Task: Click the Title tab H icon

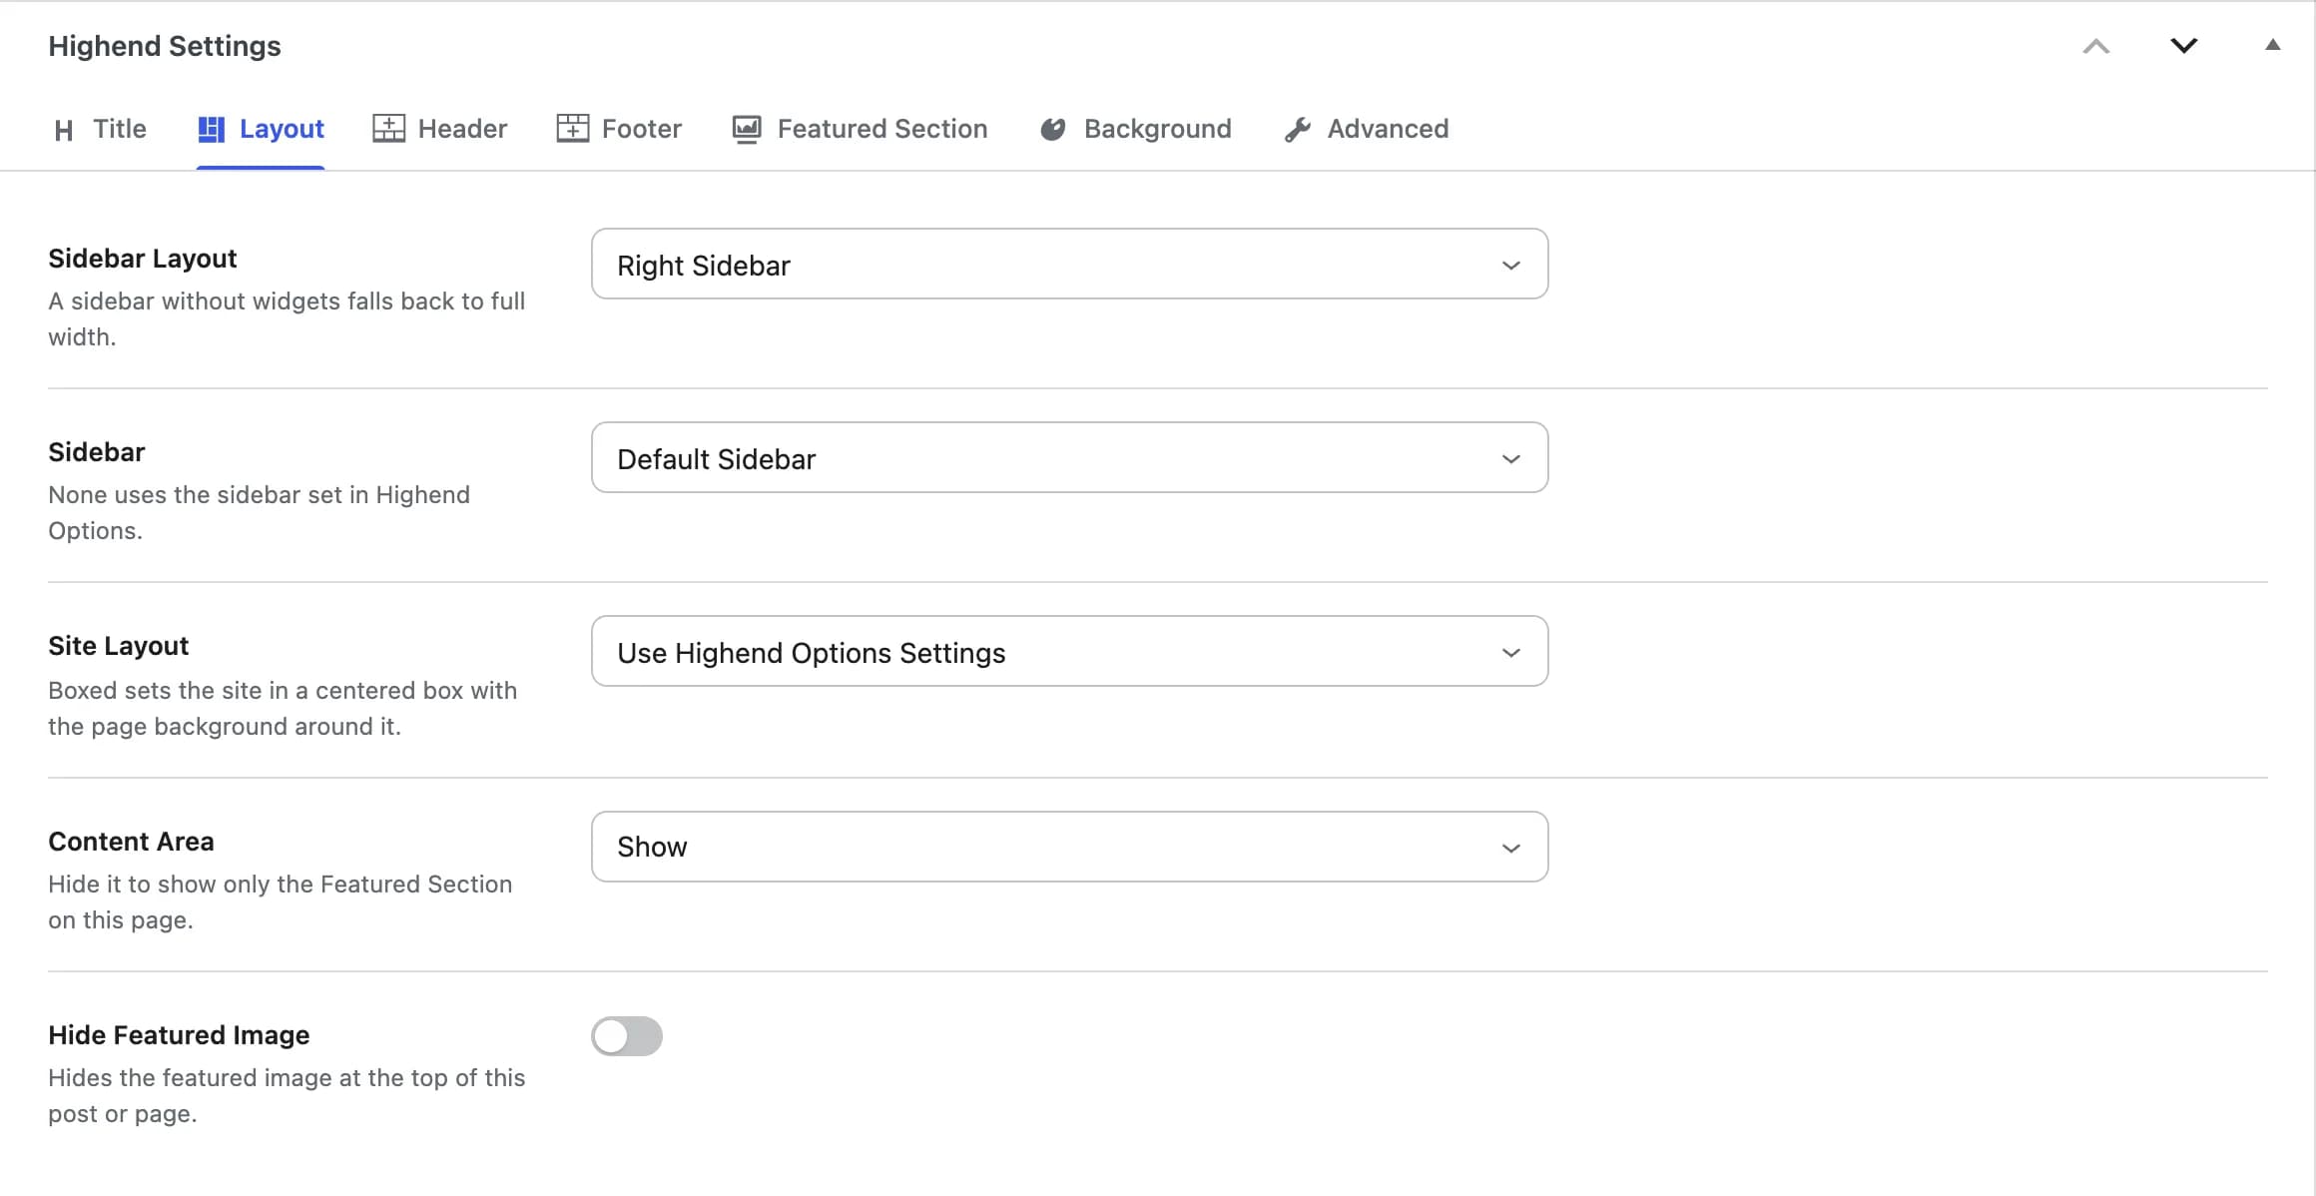Action: (x=64, y=130)
